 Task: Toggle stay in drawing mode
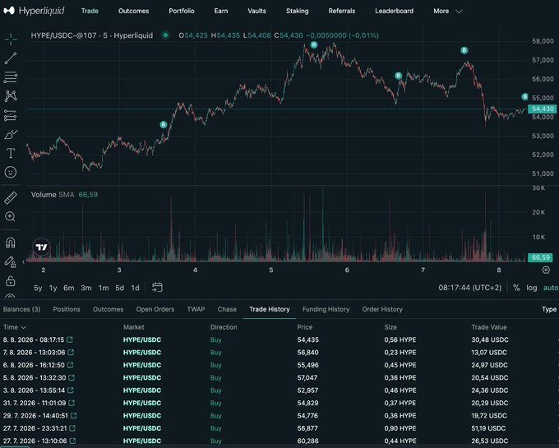[11, 262]
